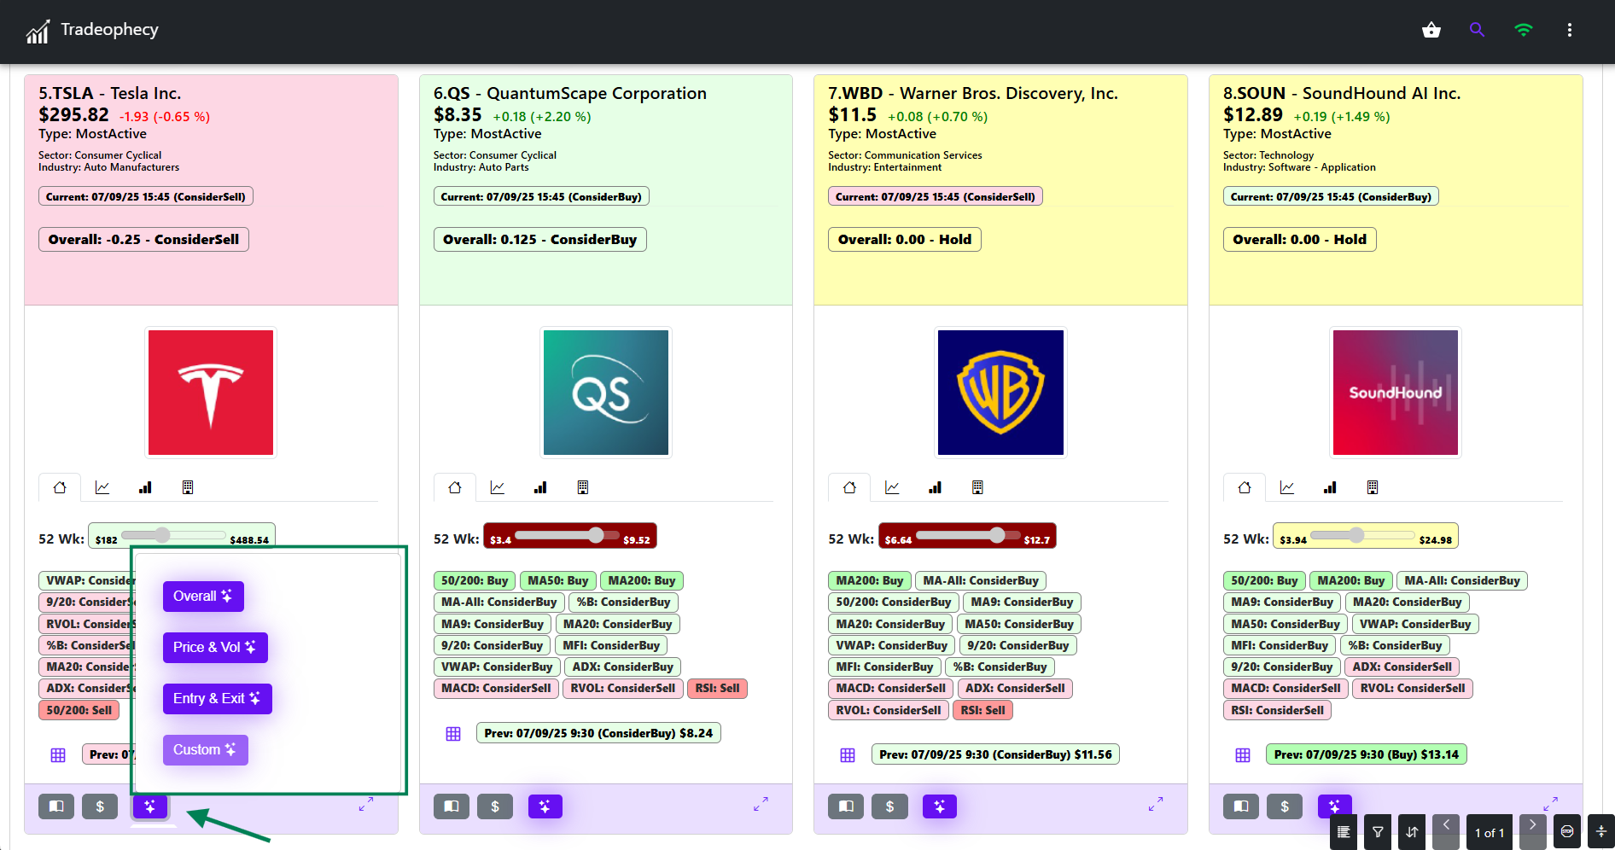Open the filter funnel in bottom toolbar

point(1378,832)
